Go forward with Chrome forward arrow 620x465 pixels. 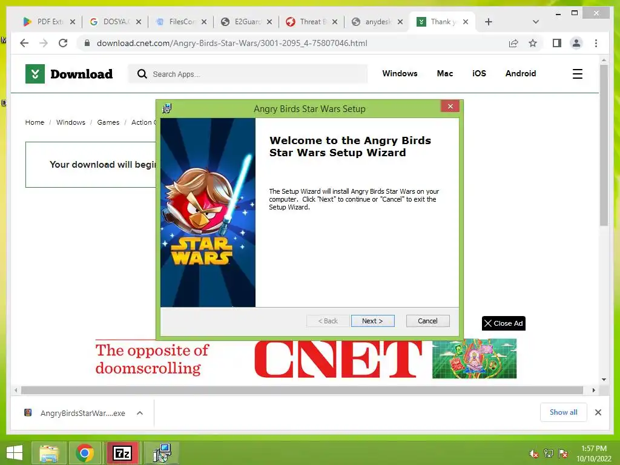(44, 43)
